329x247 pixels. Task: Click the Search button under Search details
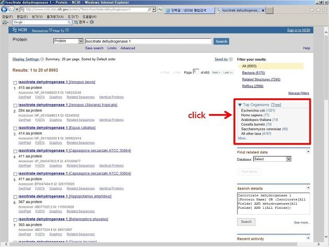coord(246,222)
